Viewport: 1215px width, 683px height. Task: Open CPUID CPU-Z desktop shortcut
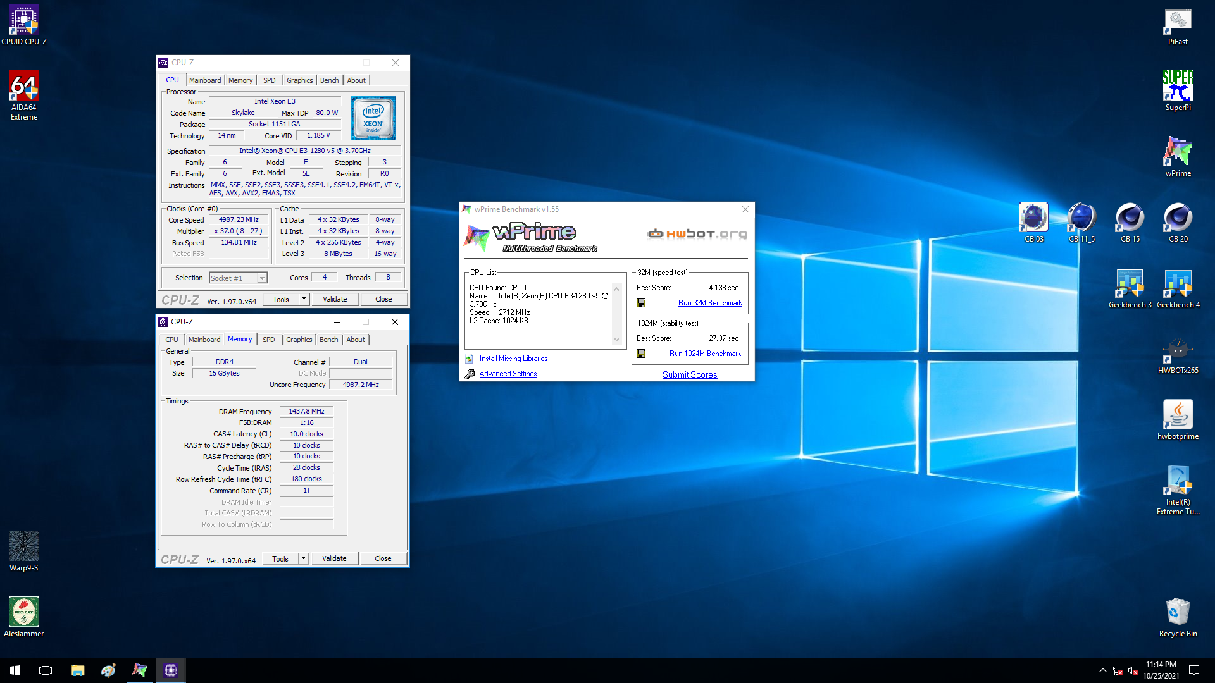click(x=24, y=25)
